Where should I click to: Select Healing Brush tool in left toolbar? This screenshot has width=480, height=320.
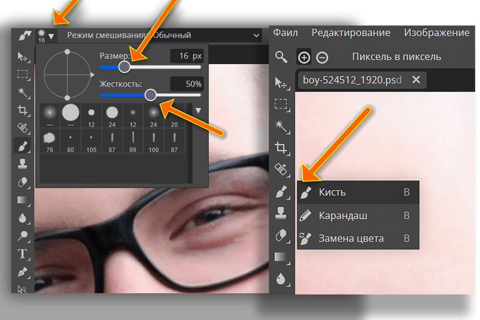click(23, 128)
